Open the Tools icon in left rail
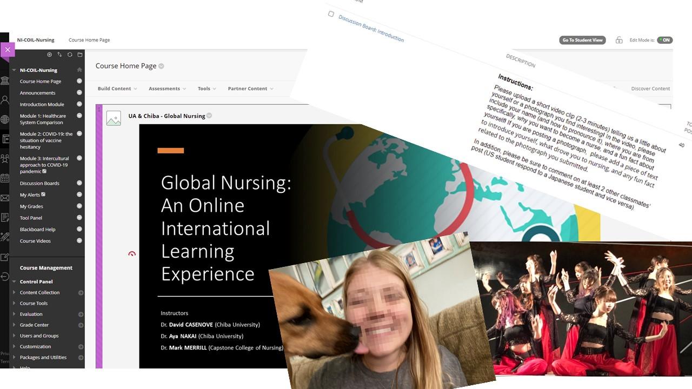 [5, 237]
